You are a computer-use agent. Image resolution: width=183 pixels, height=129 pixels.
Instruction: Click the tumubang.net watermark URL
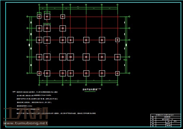[25, 123]
